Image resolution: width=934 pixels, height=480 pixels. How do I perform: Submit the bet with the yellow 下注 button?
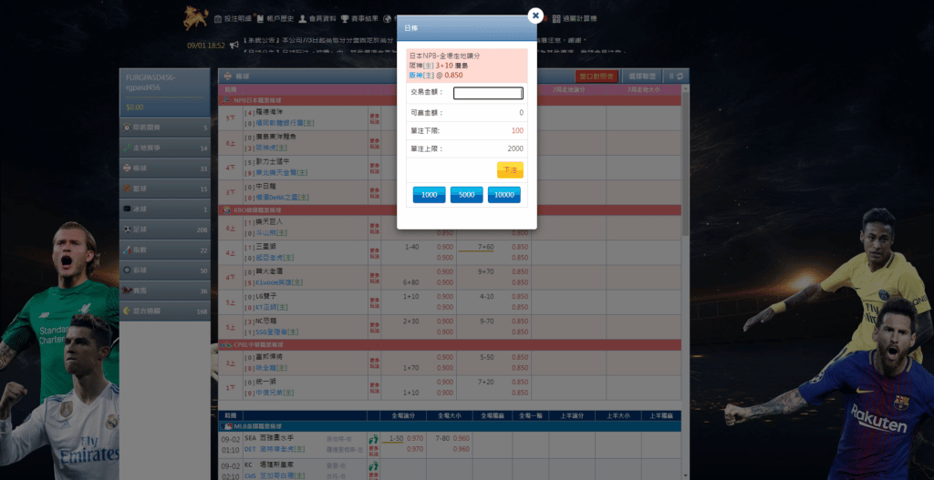tap(510, 170)
